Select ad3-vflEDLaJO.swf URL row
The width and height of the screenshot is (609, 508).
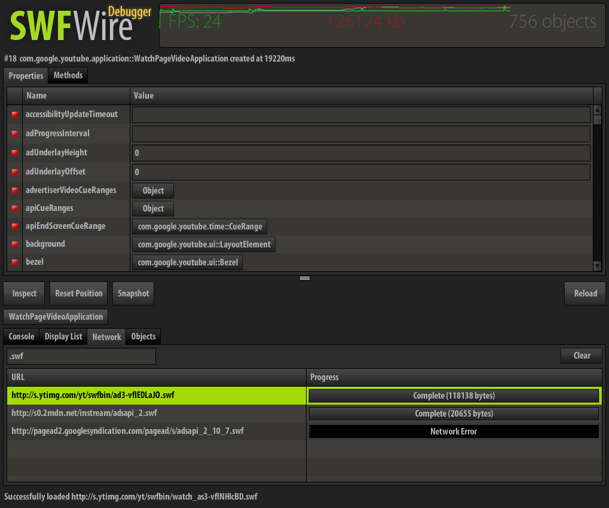pos(157,396)
